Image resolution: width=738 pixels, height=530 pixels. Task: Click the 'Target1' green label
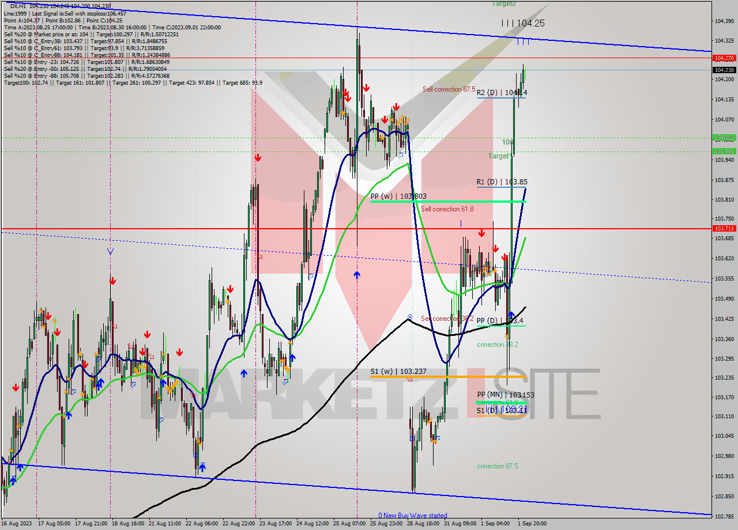pyautogui.click(x=500, y=156)
